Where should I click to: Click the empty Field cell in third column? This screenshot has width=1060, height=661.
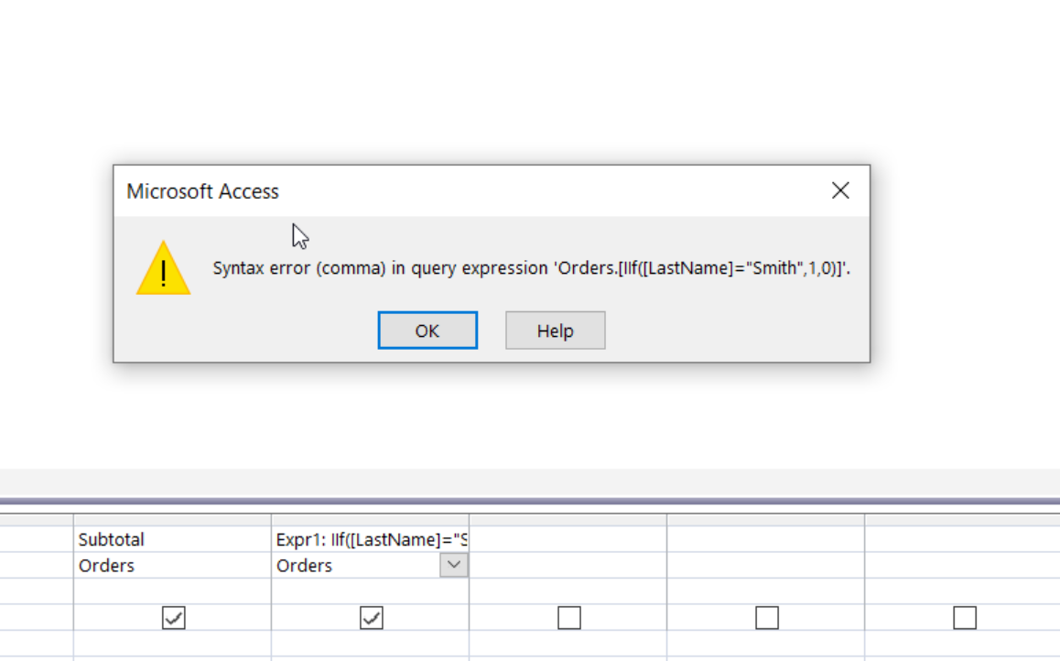tap(568, 539)
